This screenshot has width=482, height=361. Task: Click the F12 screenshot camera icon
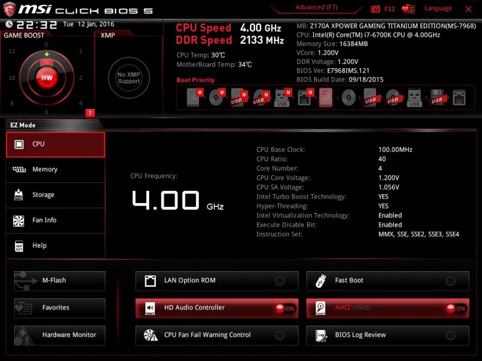375,9
